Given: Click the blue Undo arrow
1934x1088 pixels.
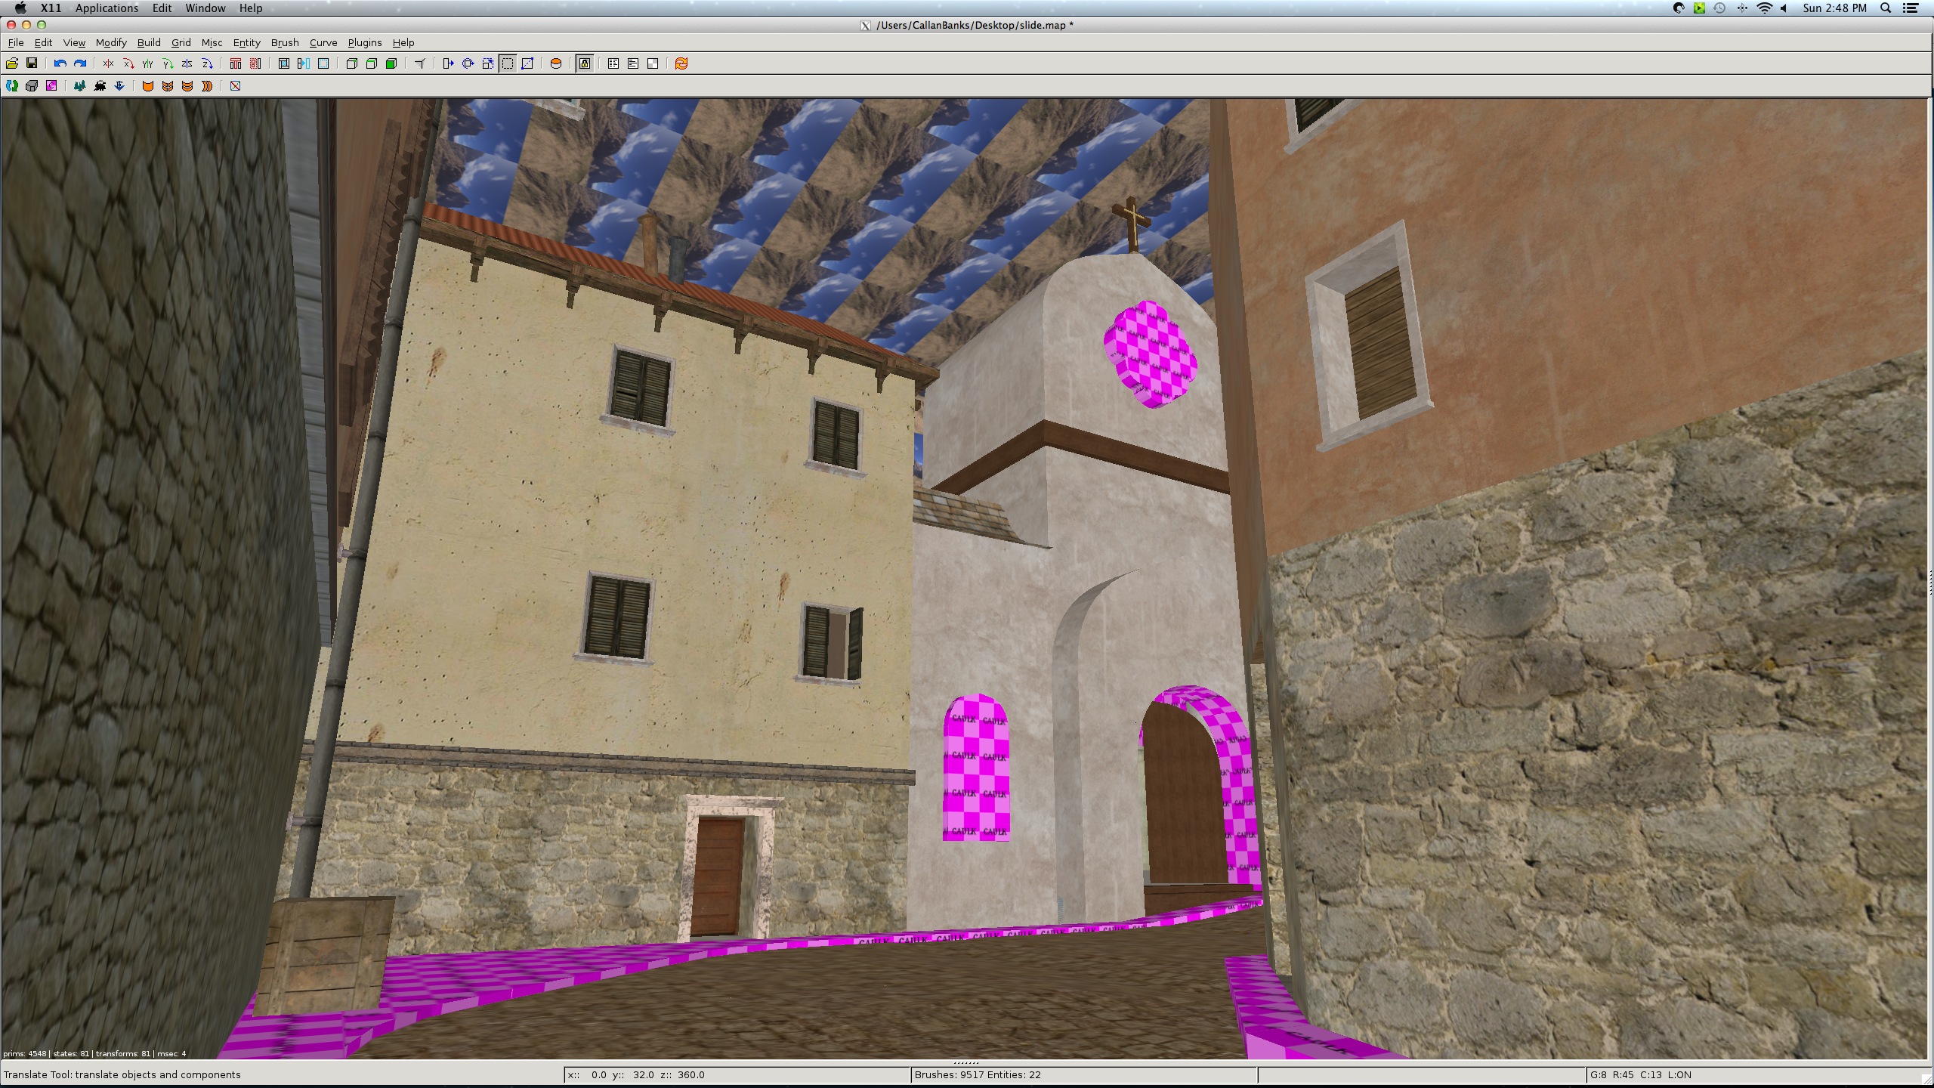Looking at the screenshot, I should pyautogui.click(x=60, y=63).
